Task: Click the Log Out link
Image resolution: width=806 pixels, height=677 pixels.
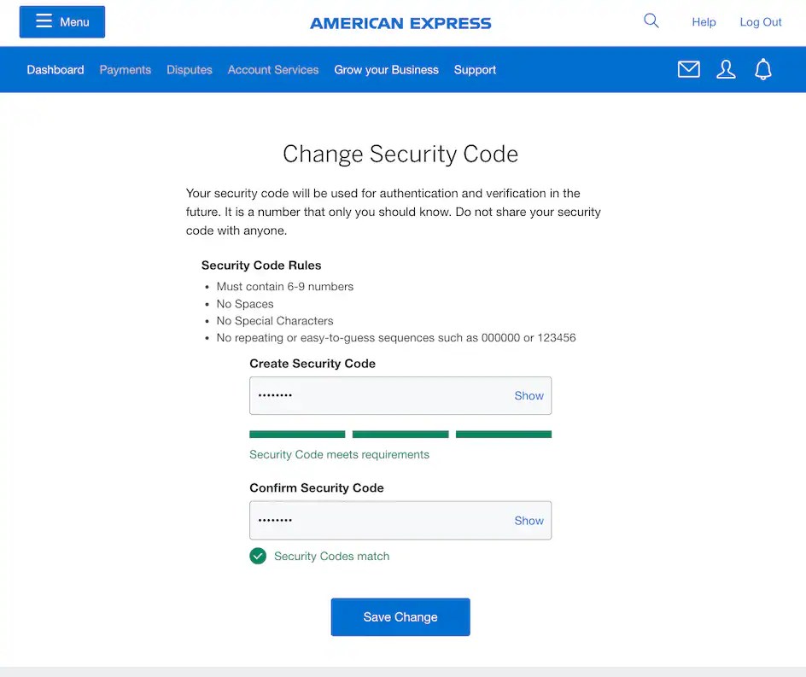Action: pos(760,22)
